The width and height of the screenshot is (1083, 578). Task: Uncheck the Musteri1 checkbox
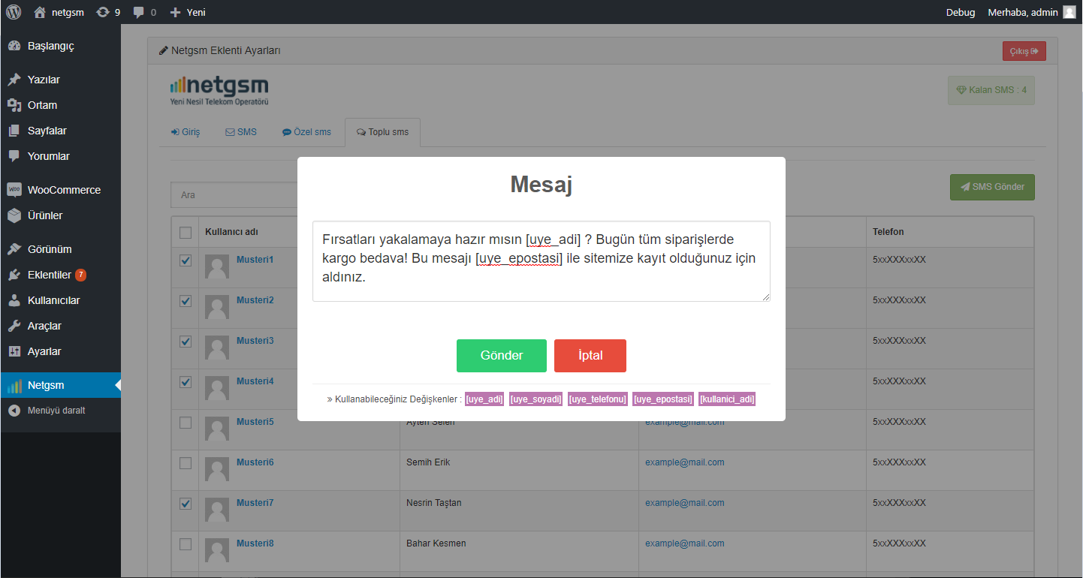point(186,260)
